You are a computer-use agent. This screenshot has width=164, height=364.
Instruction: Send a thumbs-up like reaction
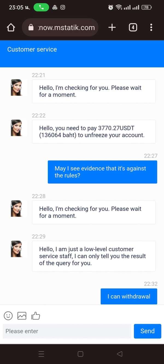36,316
